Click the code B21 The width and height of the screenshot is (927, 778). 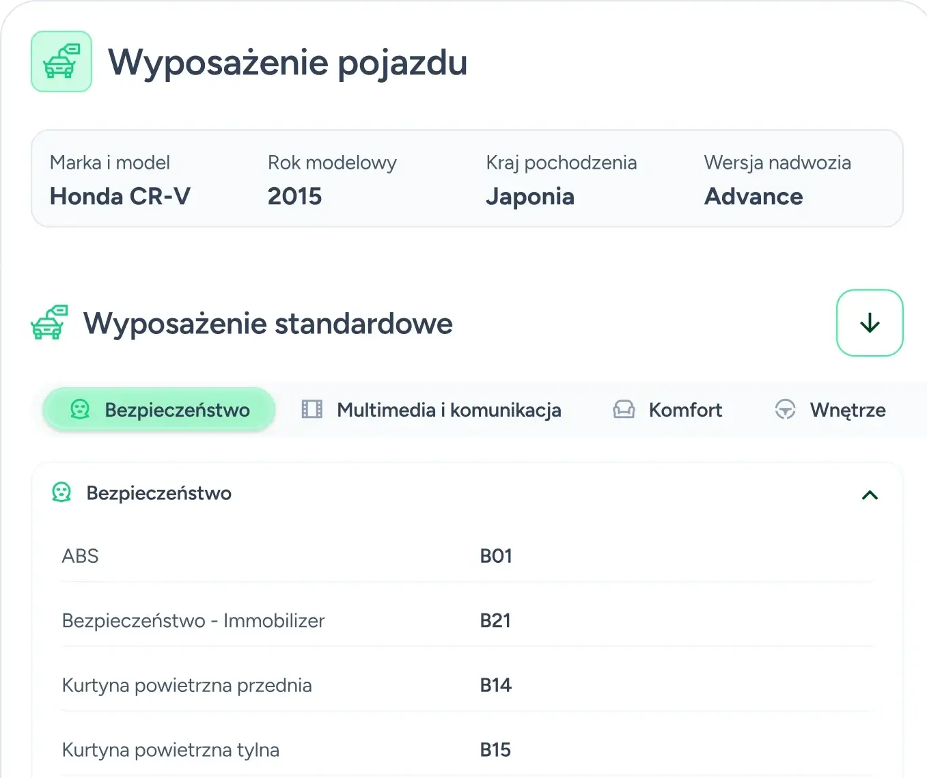tap(495, 621)
